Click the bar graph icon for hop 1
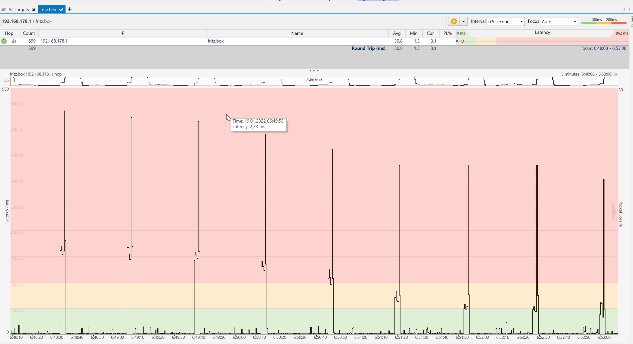Viewport: 633px width, 344px height. [14, 41]
